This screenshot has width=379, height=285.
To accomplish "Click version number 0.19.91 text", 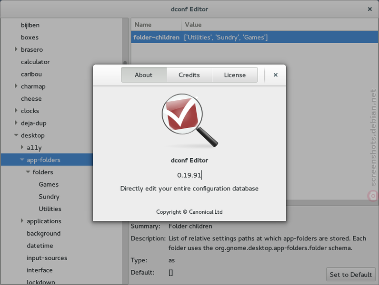I will tap(189, 175).
